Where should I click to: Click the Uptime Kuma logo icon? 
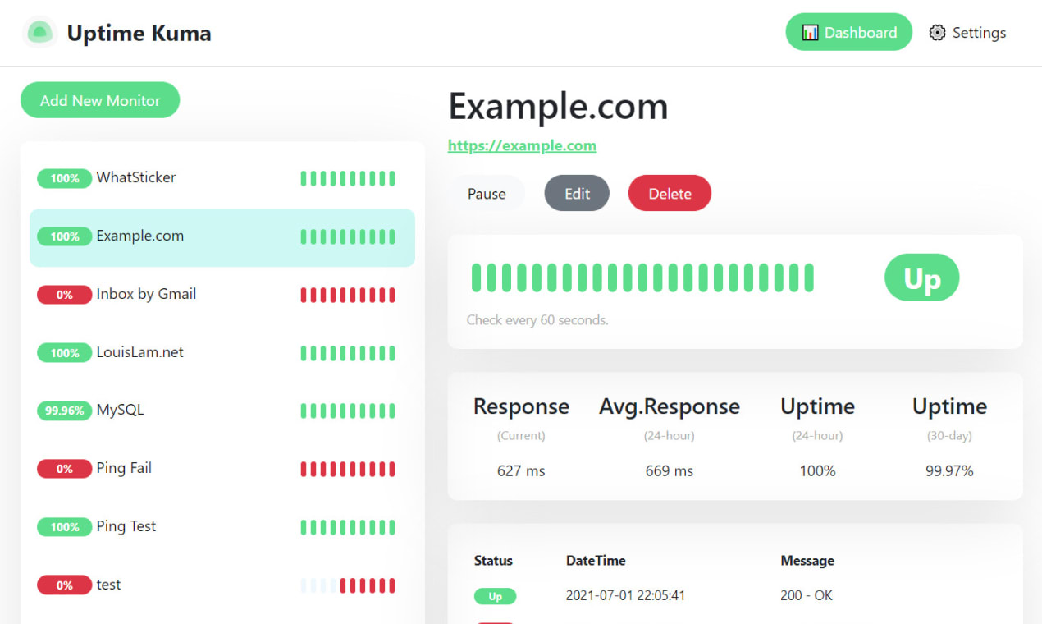[x=39, y=33]
